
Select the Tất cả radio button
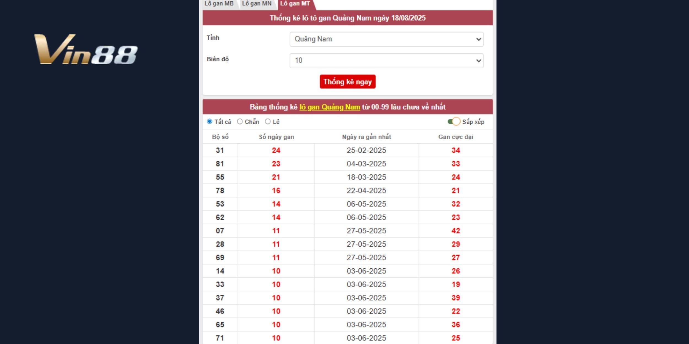click(x=209, y=121)
